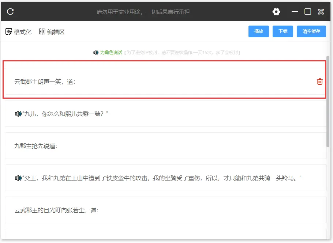The width and height of the screenshot is (333, 243).
Task: Play speaker icon for 九儿，你怎么和熙儿共乘一骑
Action: (18, 114)
